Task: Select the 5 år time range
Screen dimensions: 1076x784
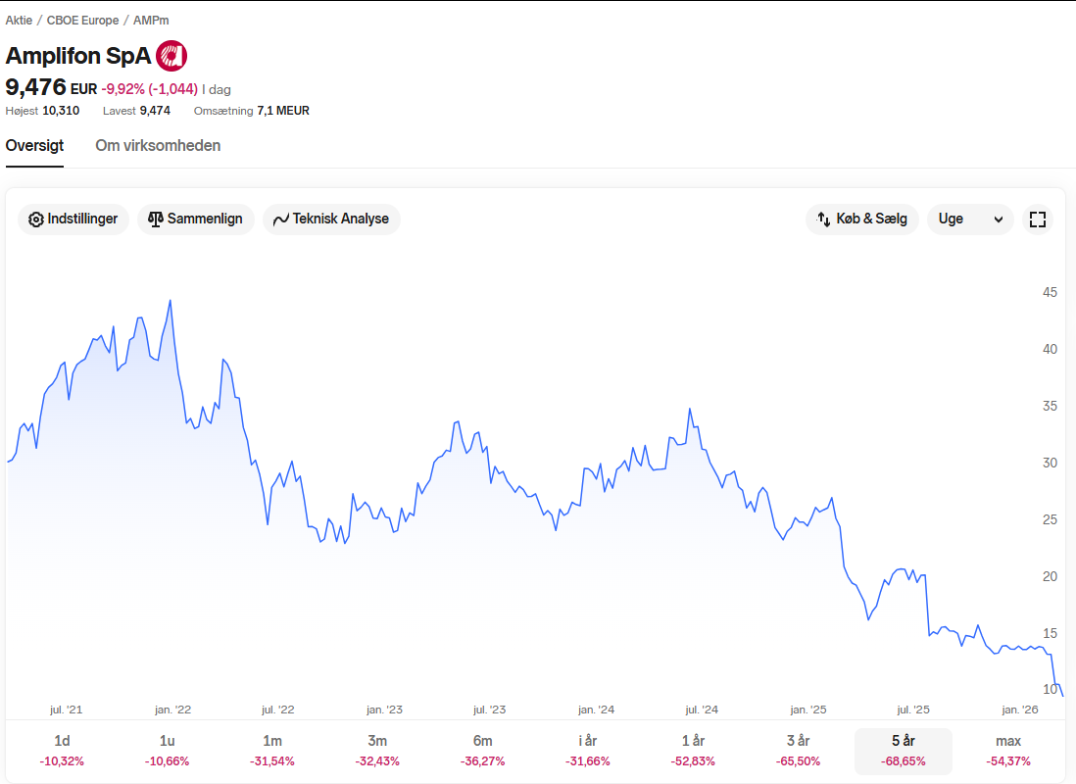Action: click(x=904, y=751)
